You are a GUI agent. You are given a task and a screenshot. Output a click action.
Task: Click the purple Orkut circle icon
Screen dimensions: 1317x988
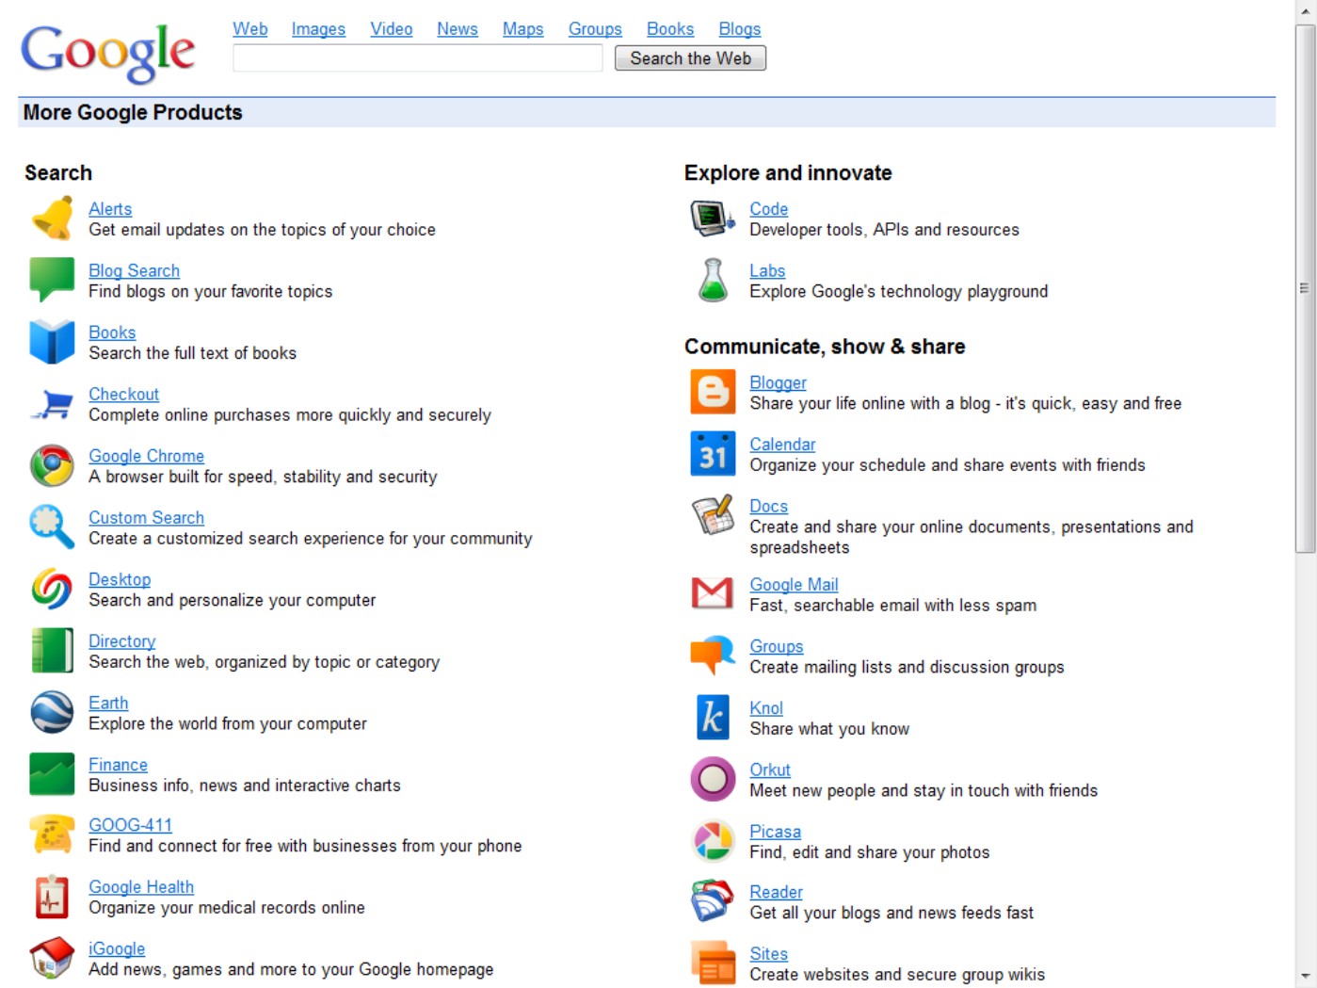(713, 779)
